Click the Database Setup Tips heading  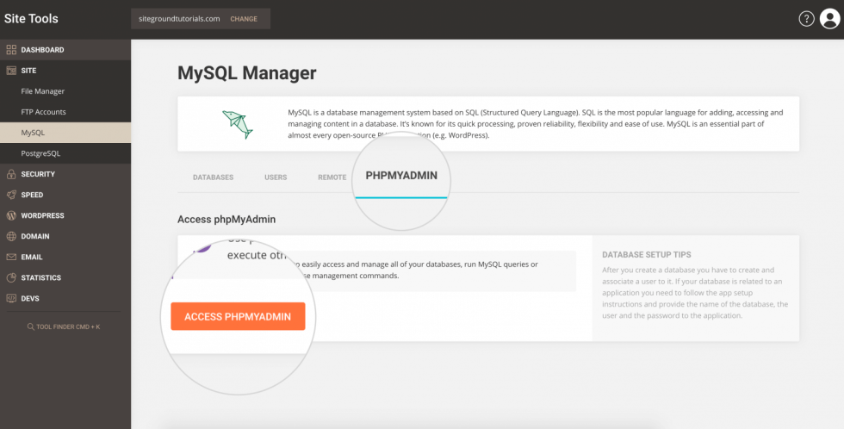pyautogui.click(x=647, y=255)
